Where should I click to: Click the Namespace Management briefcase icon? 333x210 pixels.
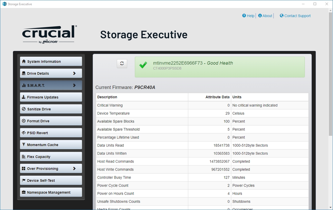click(x=24, y=192)
